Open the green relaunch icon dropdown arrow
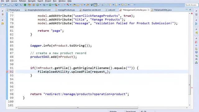 tap(40, 5)
